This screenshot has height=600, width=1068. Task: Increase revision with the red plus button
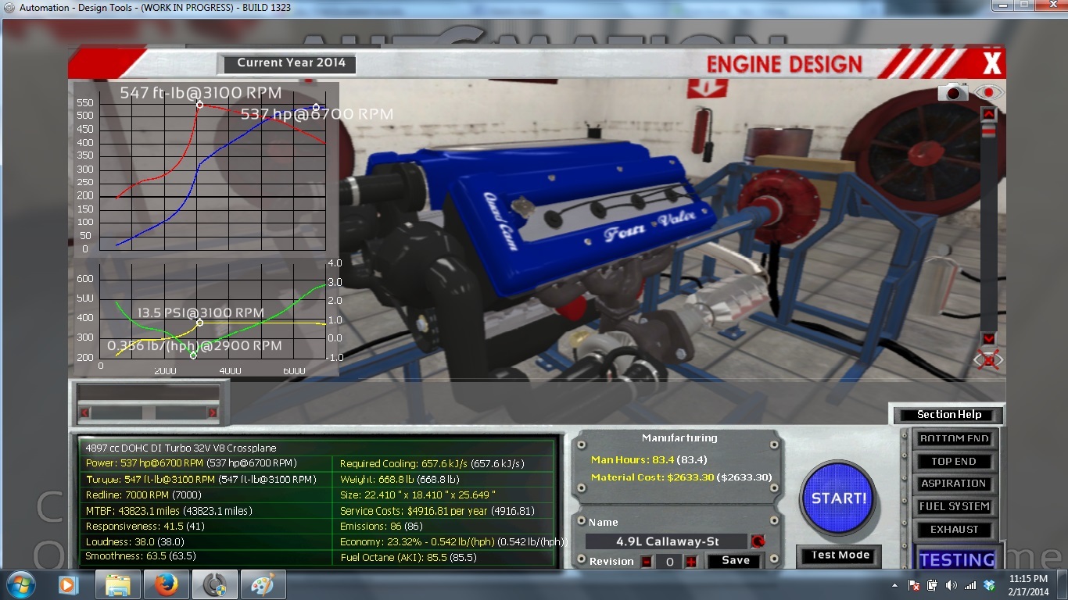(x=690, y=561)
